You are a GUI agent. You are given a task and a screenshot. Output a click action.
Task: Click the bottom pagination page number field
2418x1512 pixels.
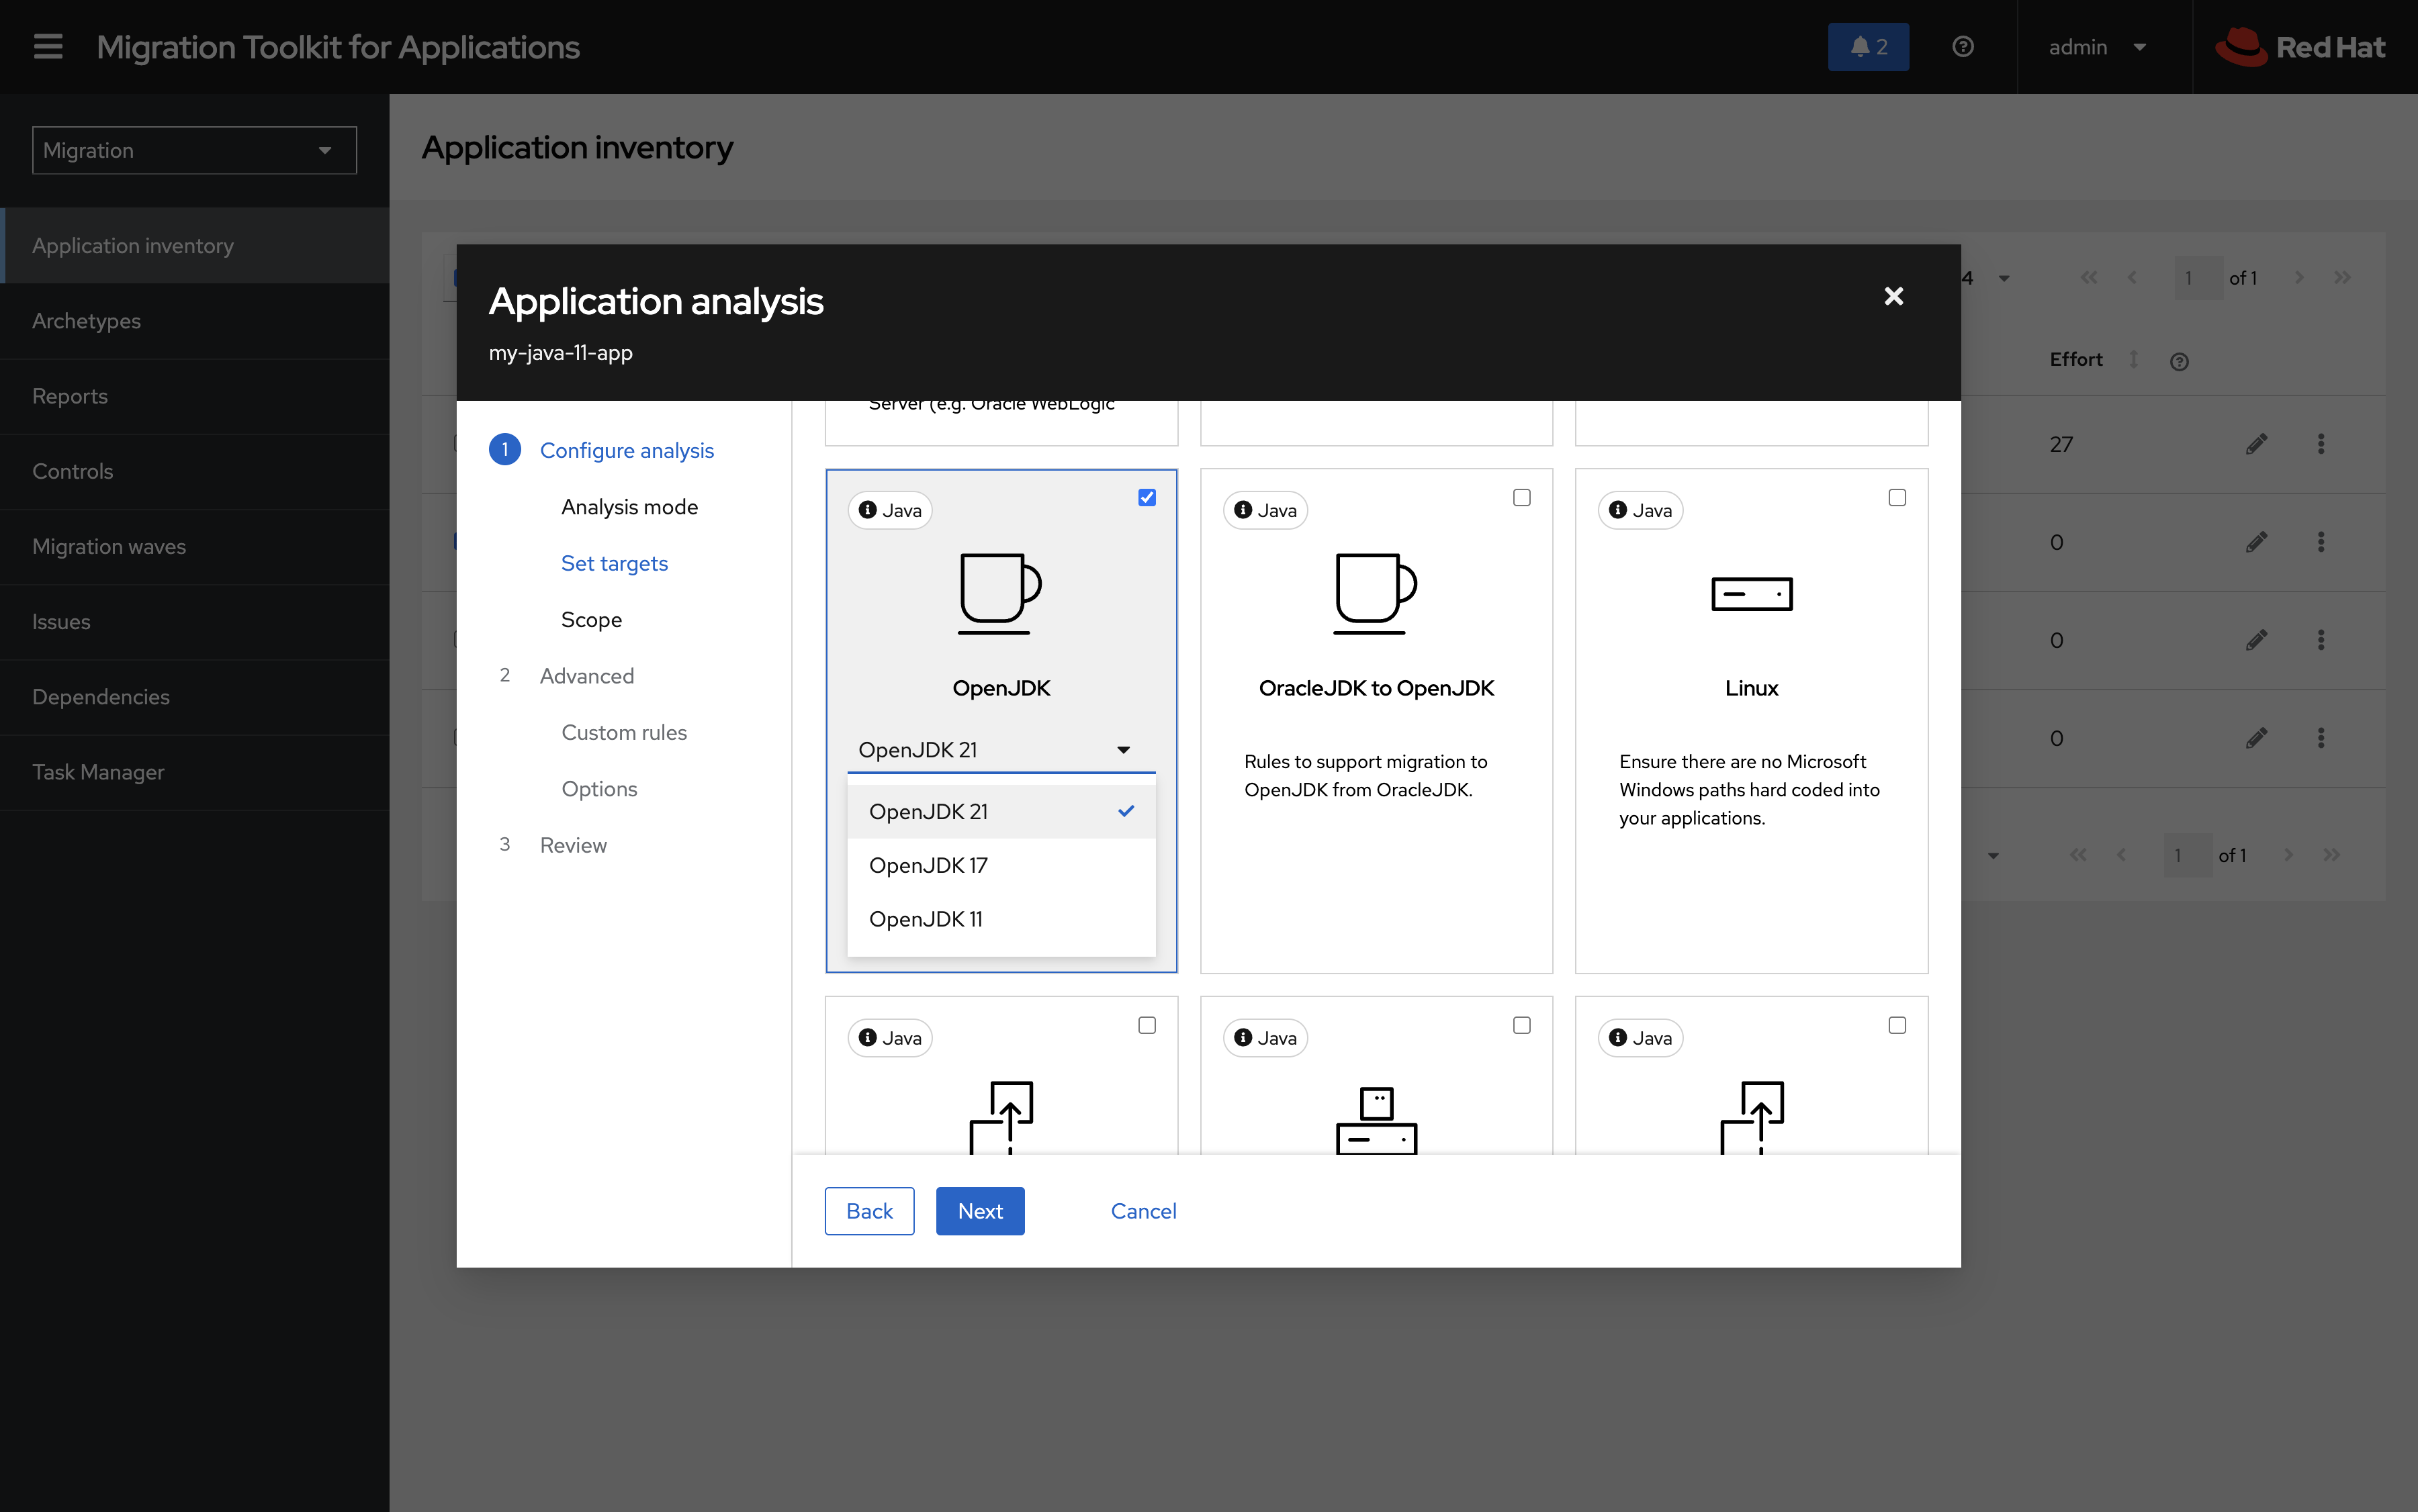2187,855
